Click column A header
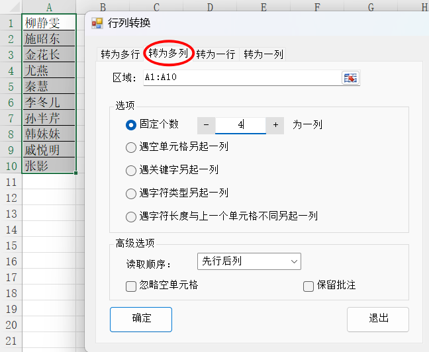This screenshot has height=352, width=429. (49, 7)
